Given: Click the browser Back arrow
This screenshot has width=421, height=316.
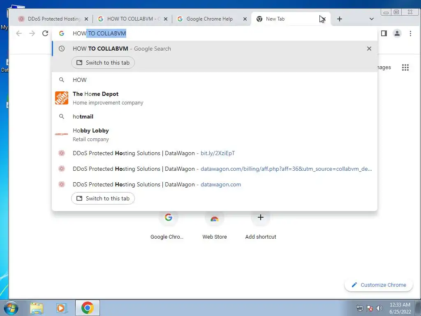Looking at the screenshot, I should pyautogui.click(x=19, y=33).
